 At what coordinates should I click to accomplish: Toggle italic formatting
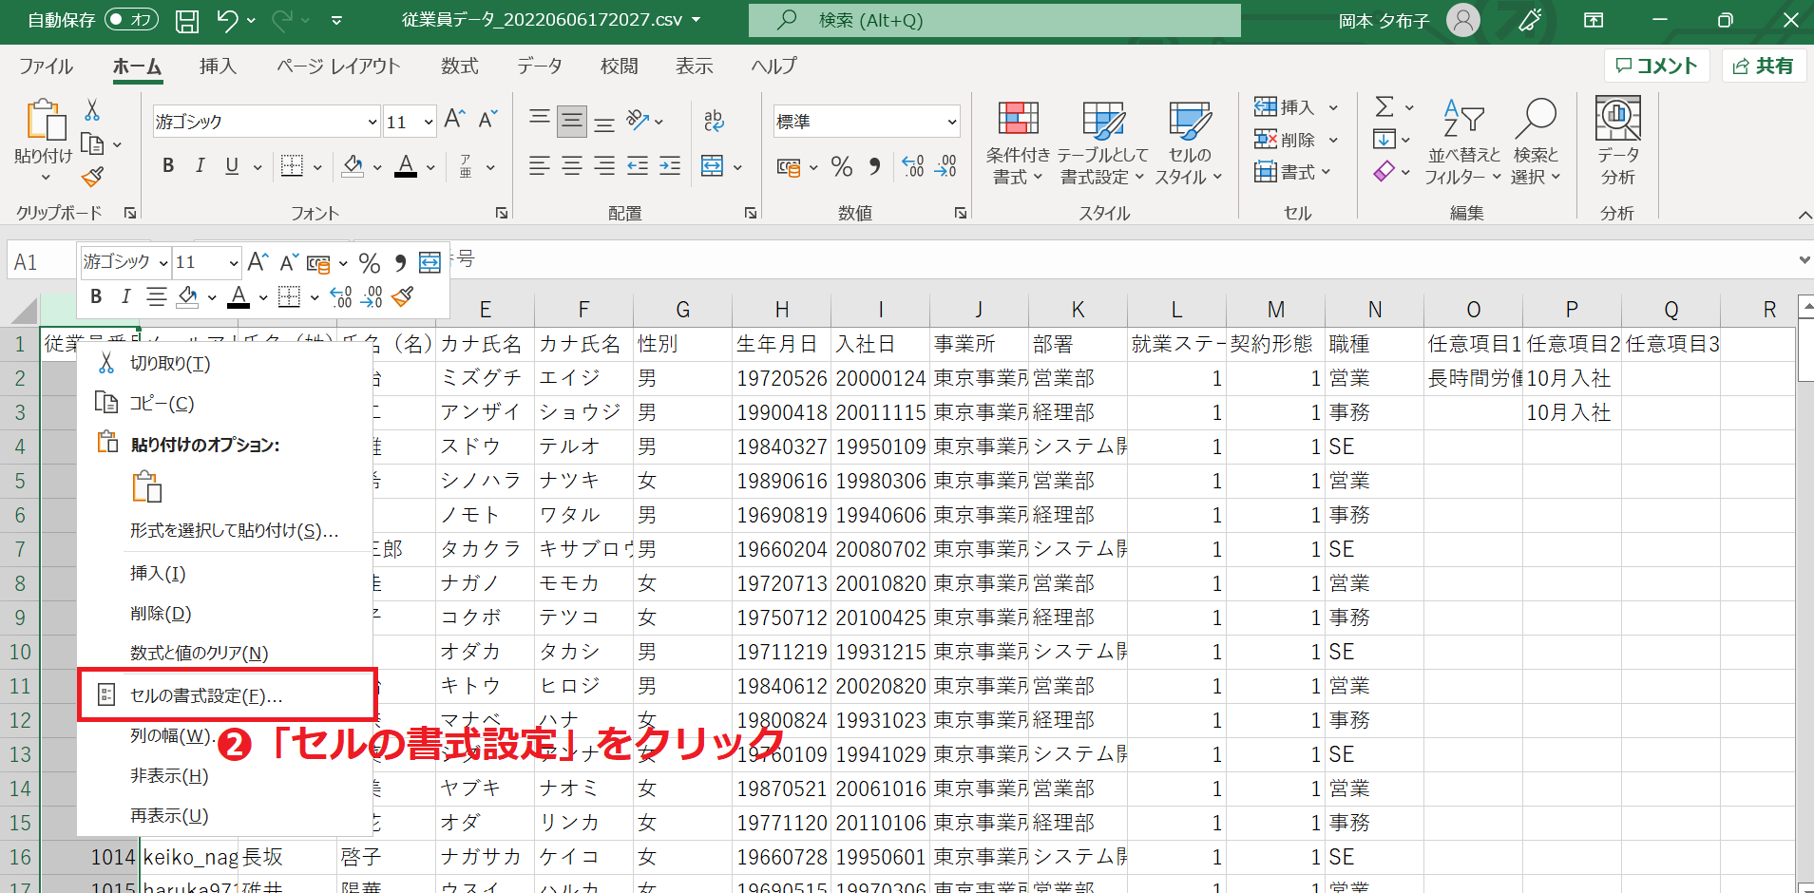pyautogui.click(x=200, y=165)
